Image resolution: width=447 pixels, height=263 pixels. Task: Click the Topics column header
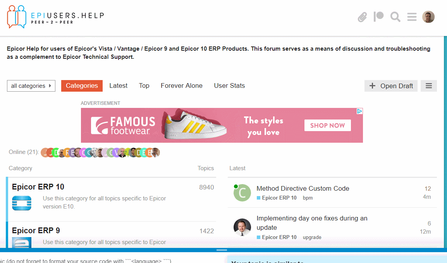[206, 168]
